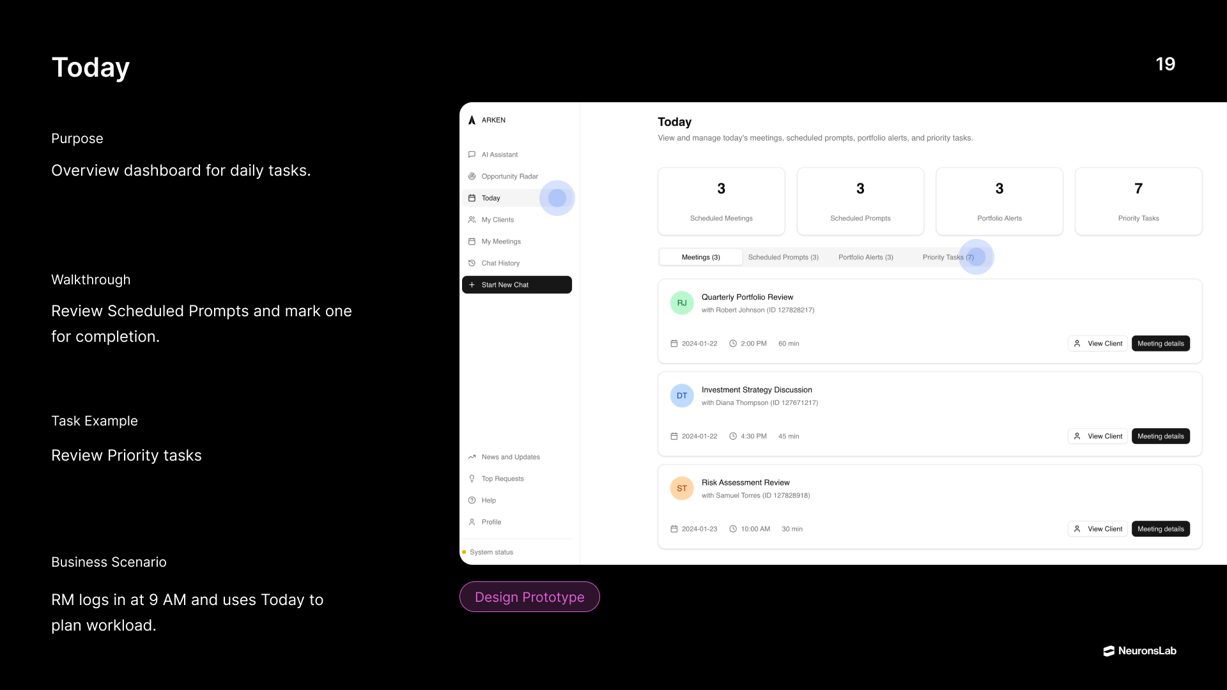Switch to the Scheduled Prompts (3) tab
The width and height of the screenshot is (1227, 690).
click(783, 257)
